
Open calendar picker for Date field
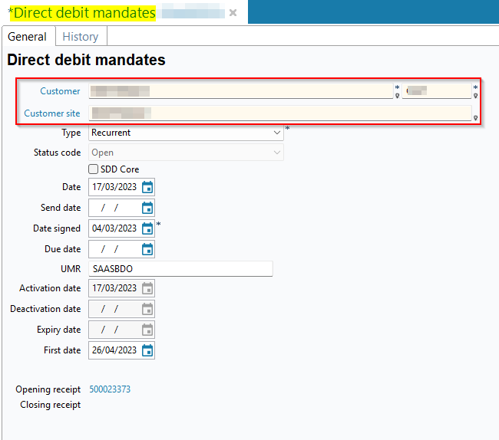tap(147, 187)
